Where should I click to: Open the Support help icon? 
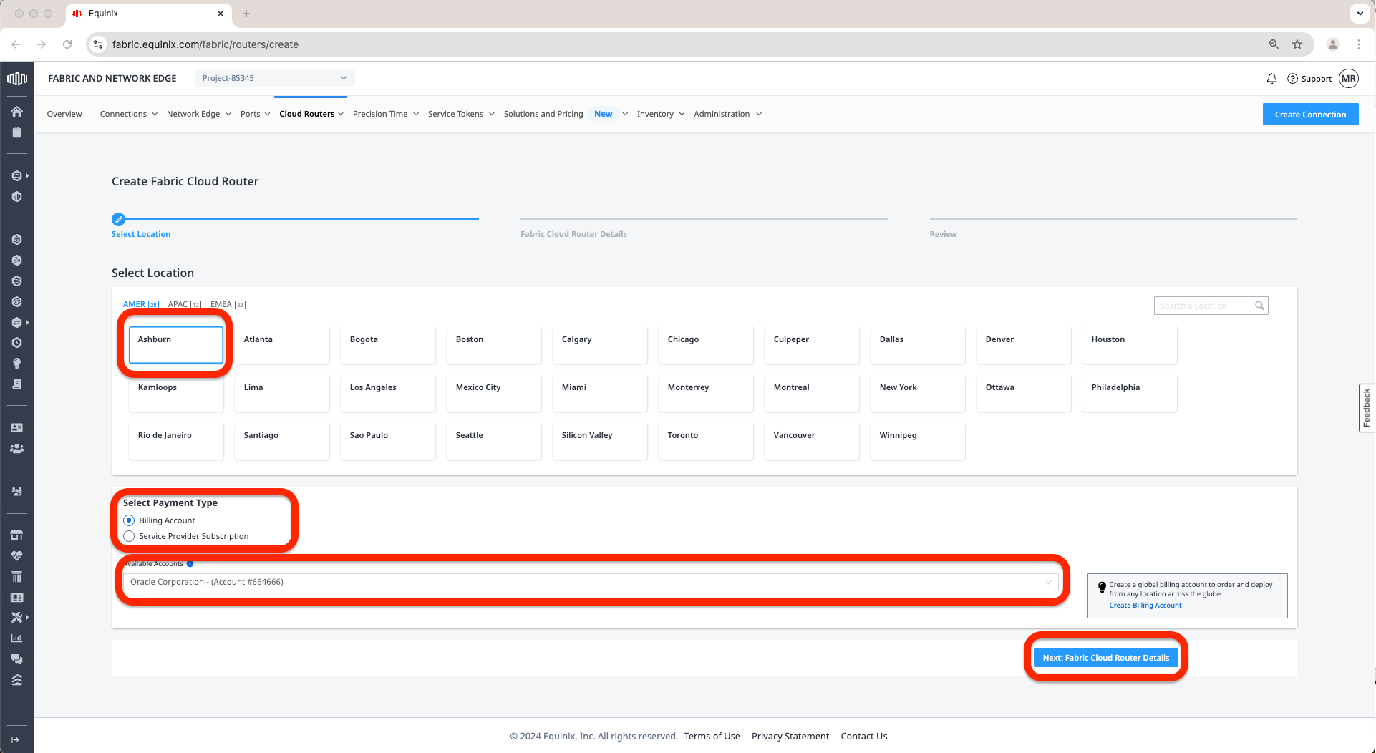[1292, 79]
